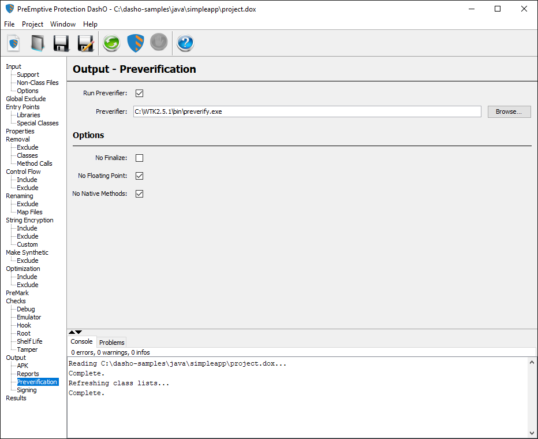Select Emulator under Checks
The height and width of the screenshot is (439, 538).
pyautogui.click(x=29, y=317)
